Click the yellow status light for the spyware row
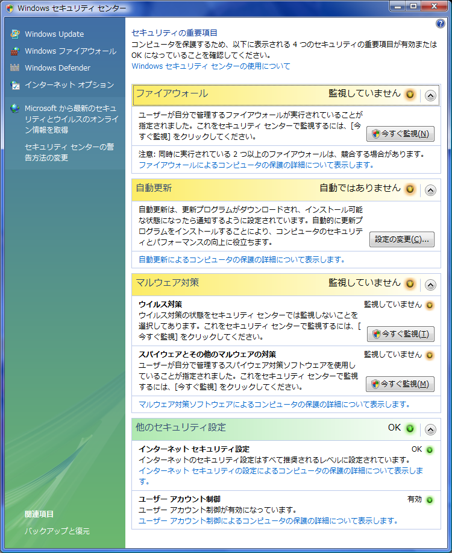452x553 pixels. point(430,355)
